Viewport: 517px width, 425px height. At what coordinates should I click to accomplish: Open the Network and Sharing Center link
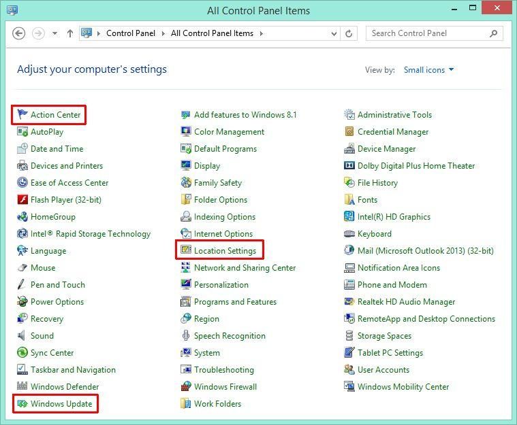tap(245, 268)
